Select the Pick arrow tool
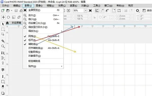 3,24
